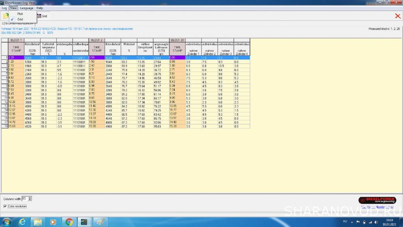Select Plot in the View menu

(20, 14)
